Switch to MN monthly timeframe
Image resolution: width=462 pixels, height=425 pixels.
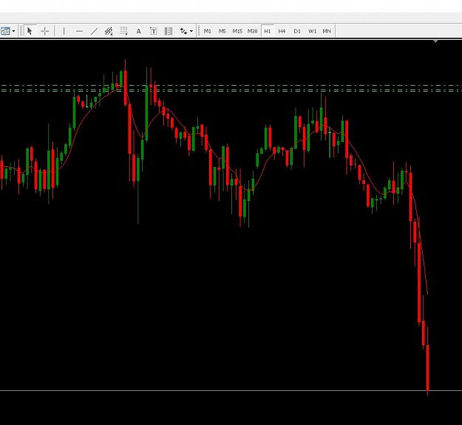327,31
